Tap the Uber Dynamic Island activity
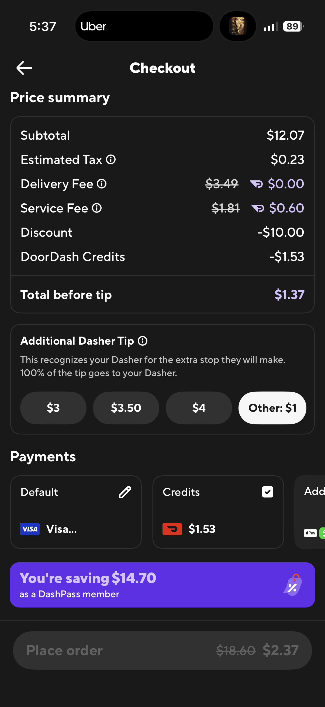 pyautogui.click(x=144, y=26)
